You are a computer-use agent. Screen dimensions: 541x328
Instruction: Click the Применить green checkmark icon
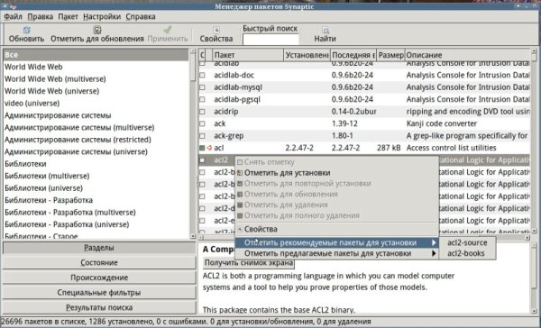168,30
